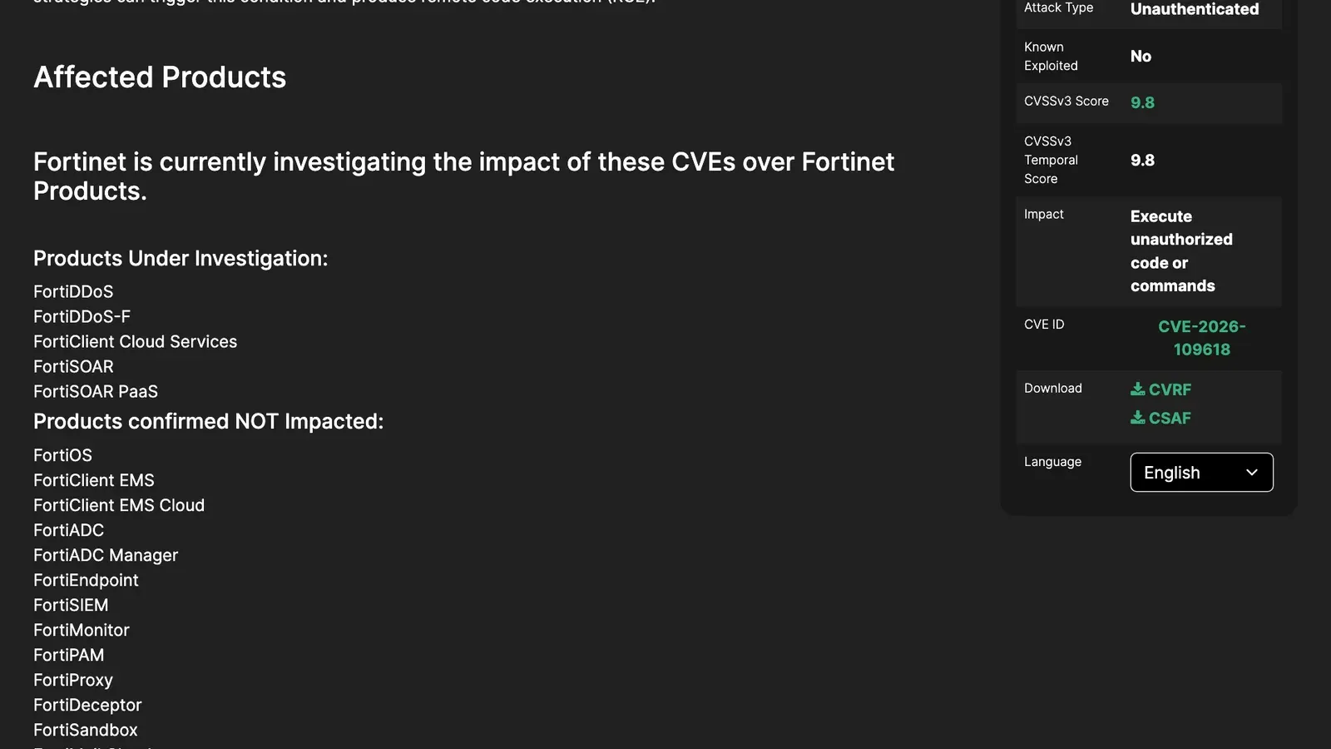The height and width of the screenshot is (749, 1331).
Task: Click the FortiSOAR PaaS list entry
Action: (x=96, y=392)
